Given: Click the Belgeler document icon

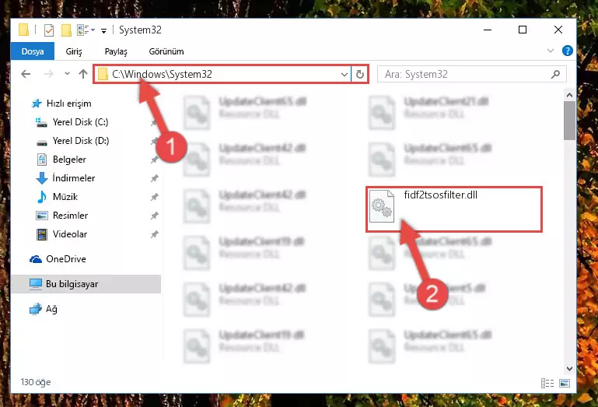Looking at the screenshot, I should pos(41,160).
